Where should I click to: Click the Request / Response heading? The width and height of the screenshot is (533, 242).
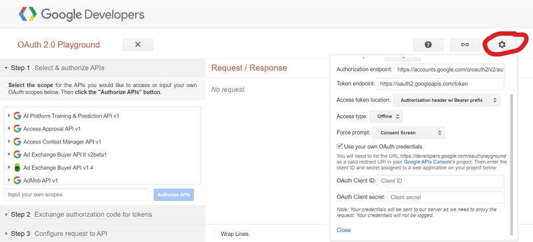[249, 68]
